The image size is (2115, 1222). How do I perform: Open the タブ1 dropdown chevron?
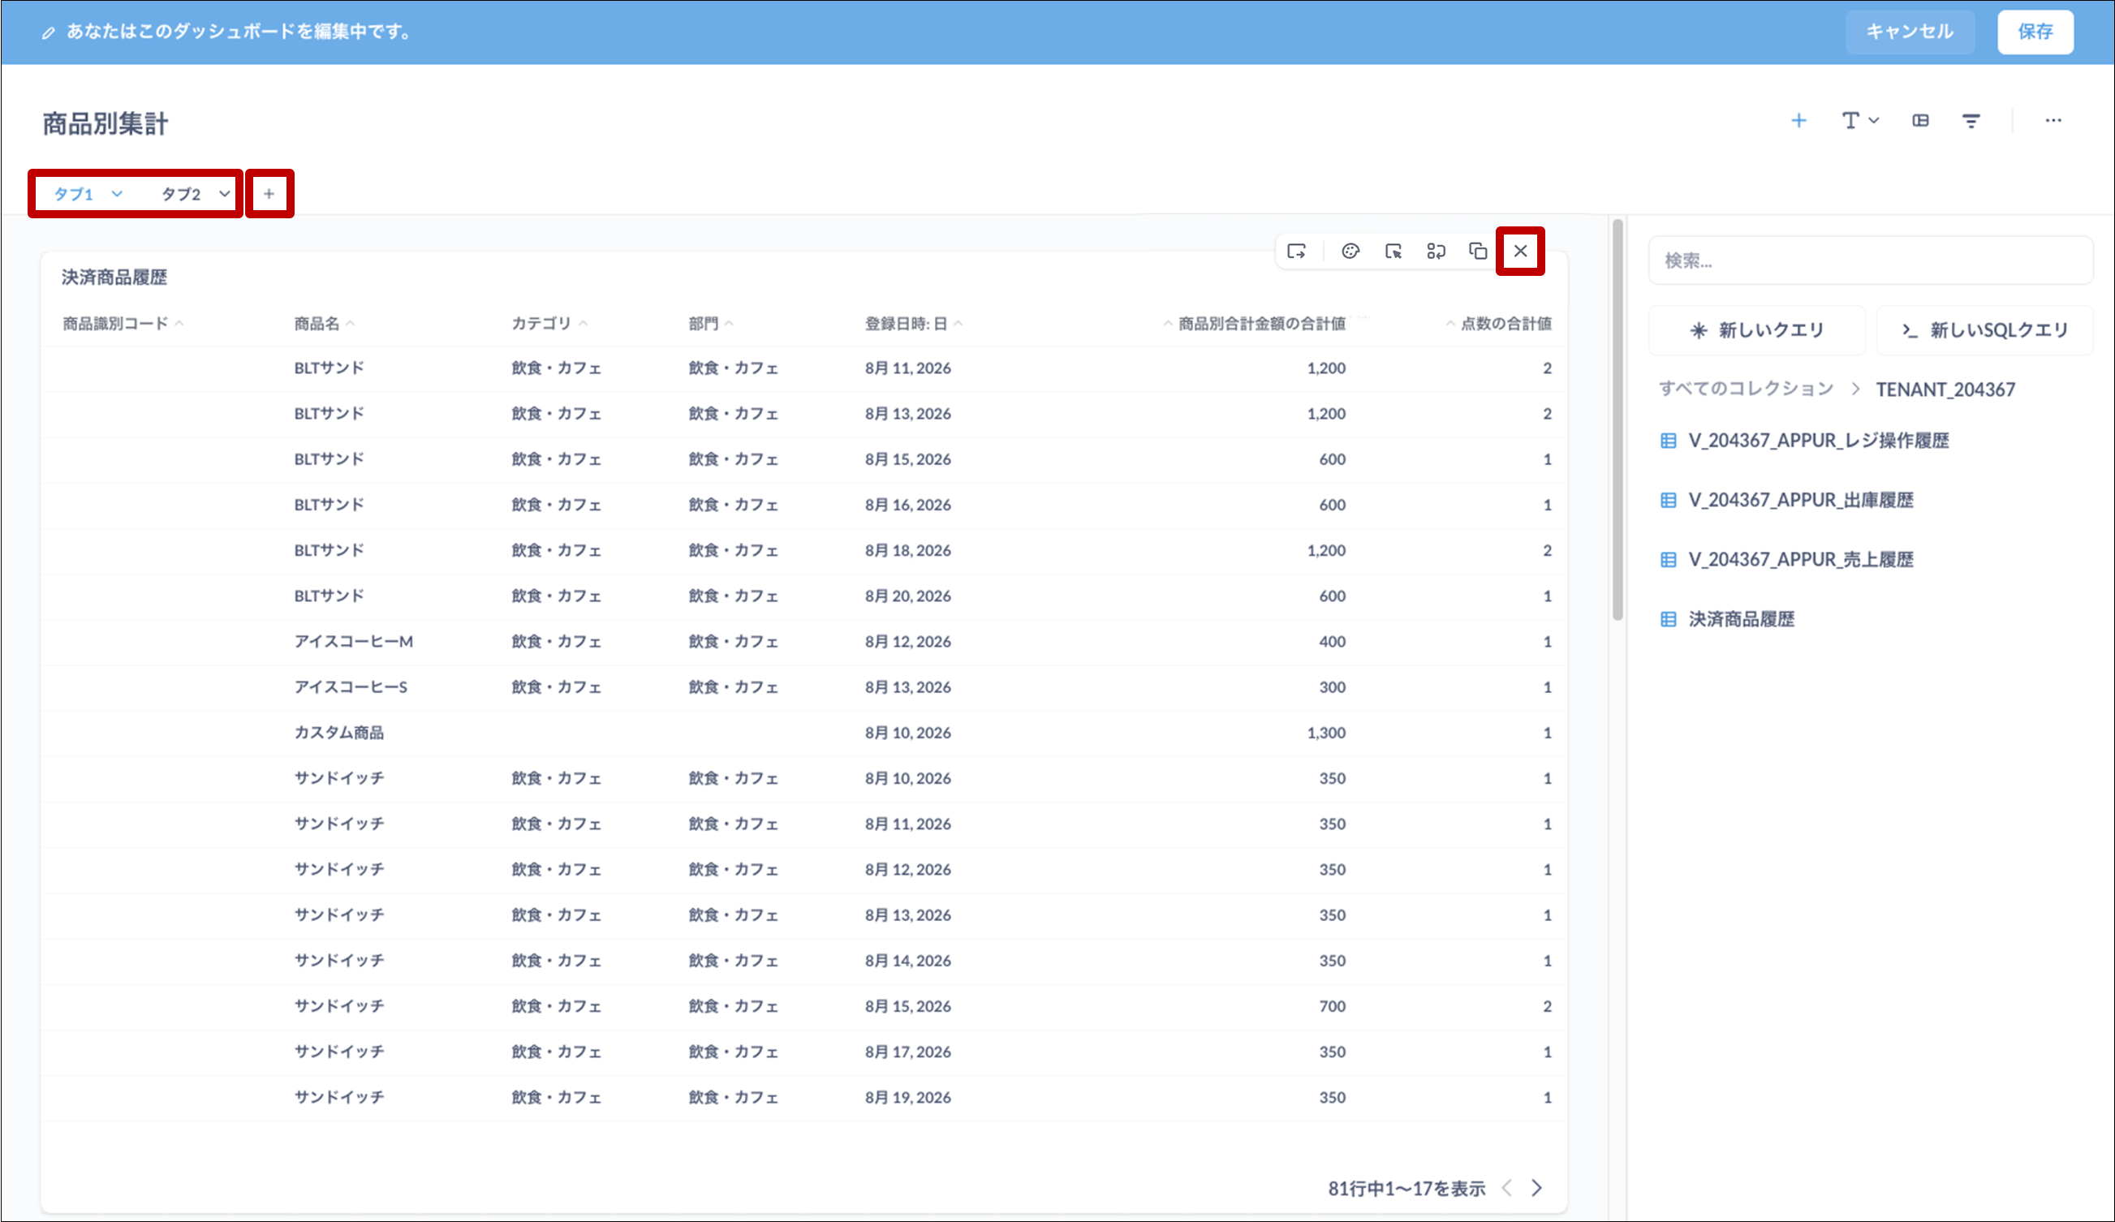tap(117, 194)
